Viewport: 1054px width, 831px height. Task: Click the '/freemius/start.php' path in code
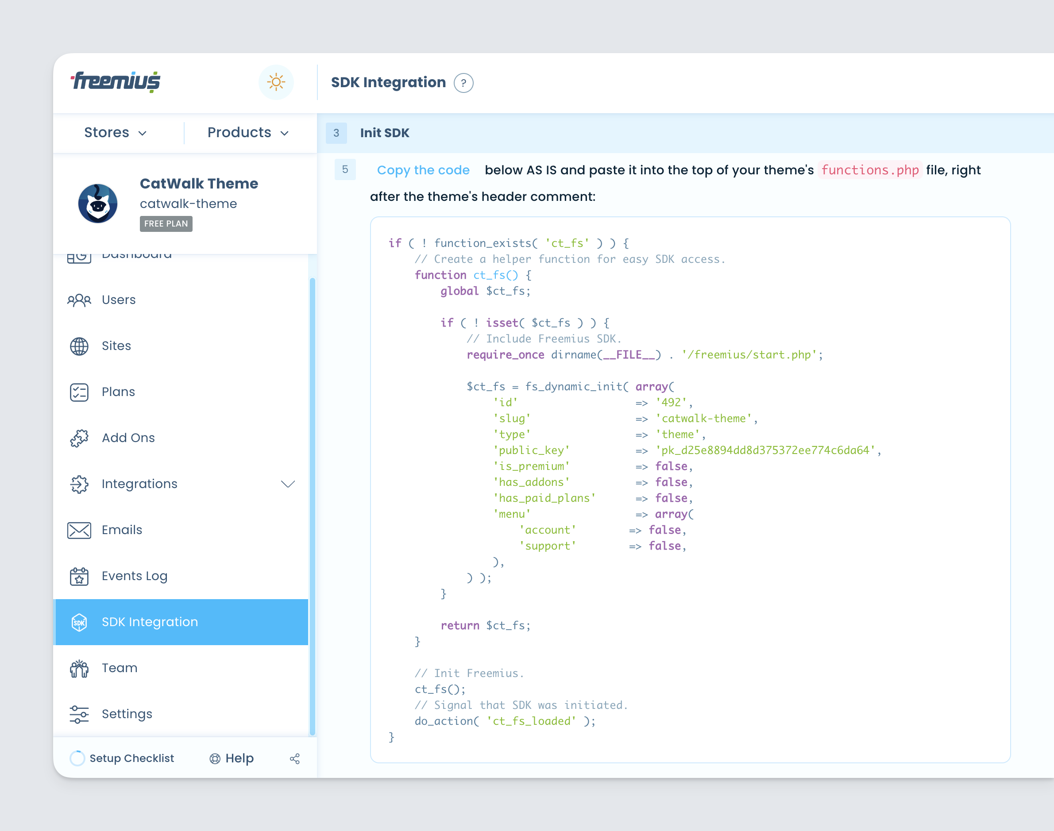(749, 355)
